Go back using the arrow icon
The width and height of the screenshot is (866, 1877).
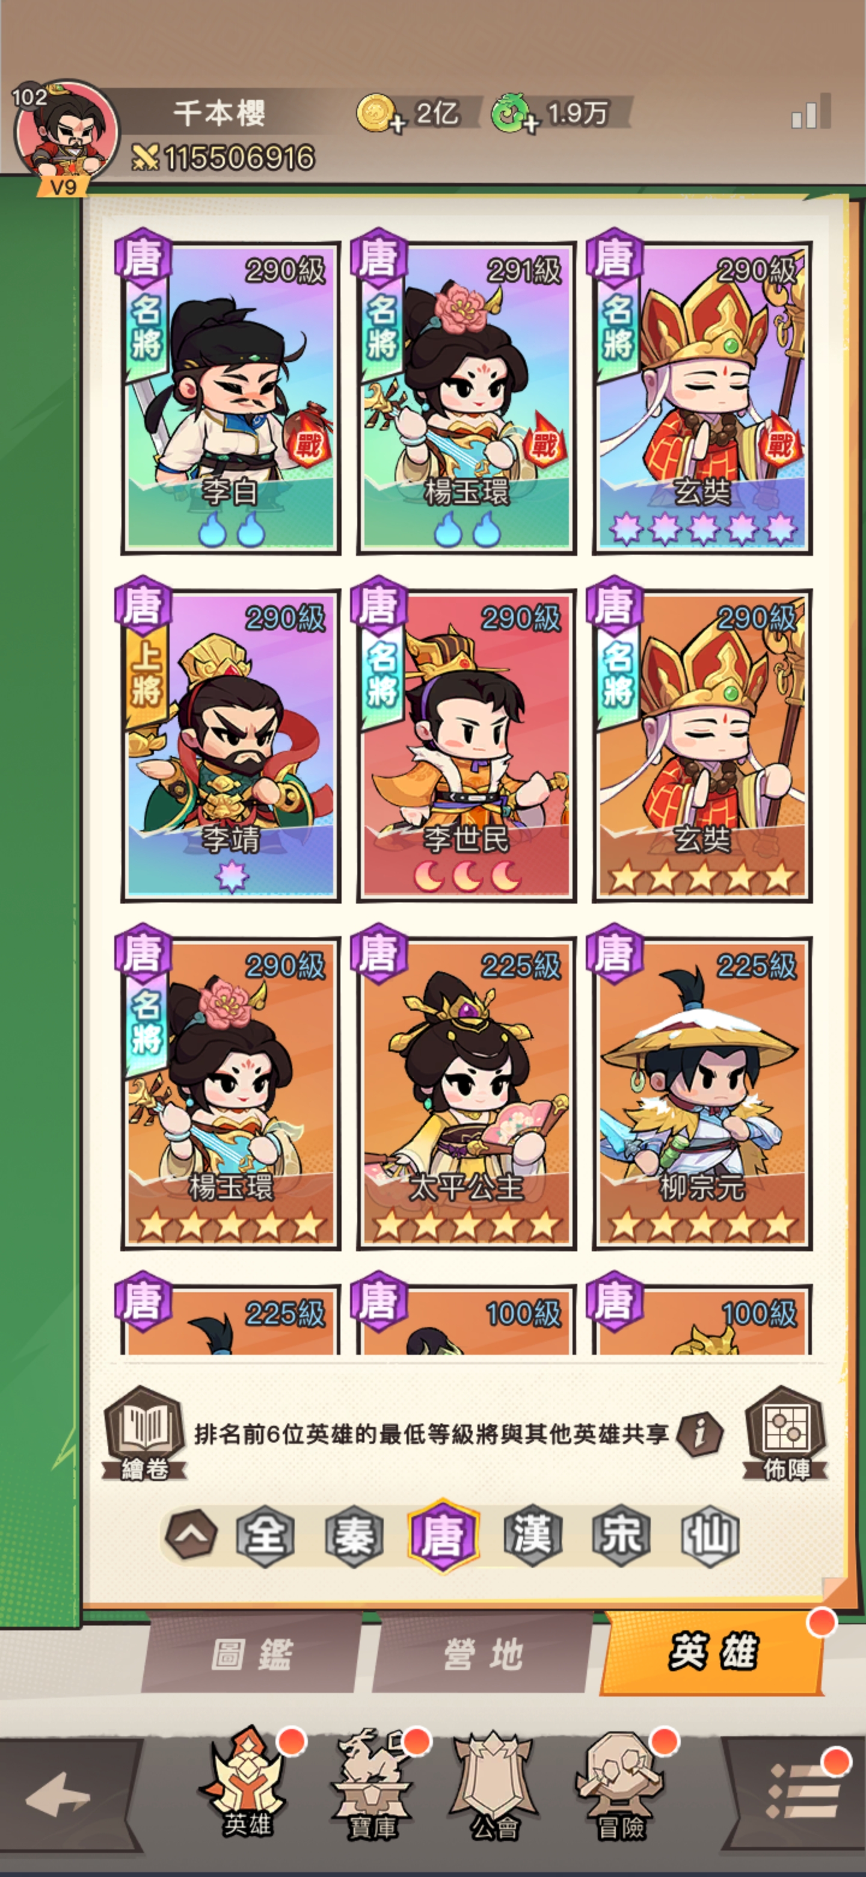point(58,1794)
